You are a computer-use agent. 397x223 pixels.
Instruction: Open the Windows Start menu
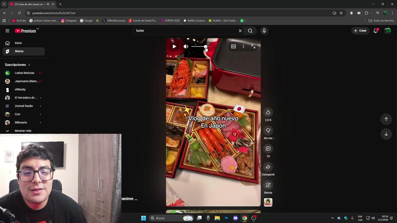point(144,218)
